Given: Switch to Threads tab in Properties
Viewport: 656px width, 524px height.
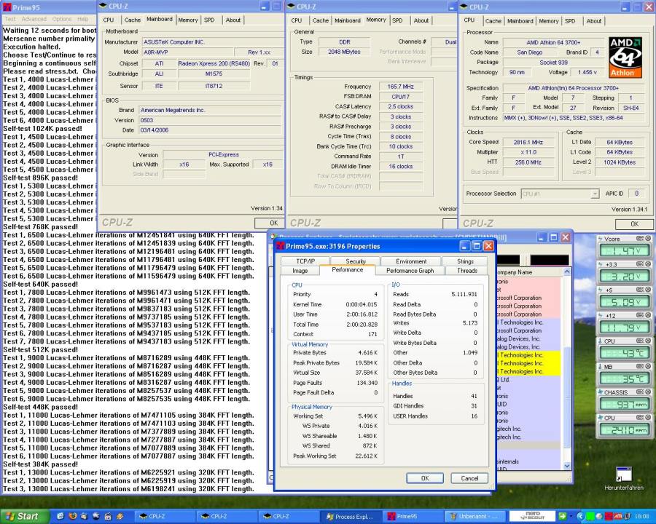Looking at the screenshot, I should click(x=467, y=271).
